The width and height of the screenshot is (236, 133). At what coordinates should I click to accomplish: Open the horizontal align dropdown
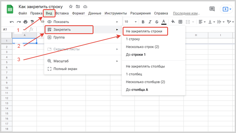[202, 22]
